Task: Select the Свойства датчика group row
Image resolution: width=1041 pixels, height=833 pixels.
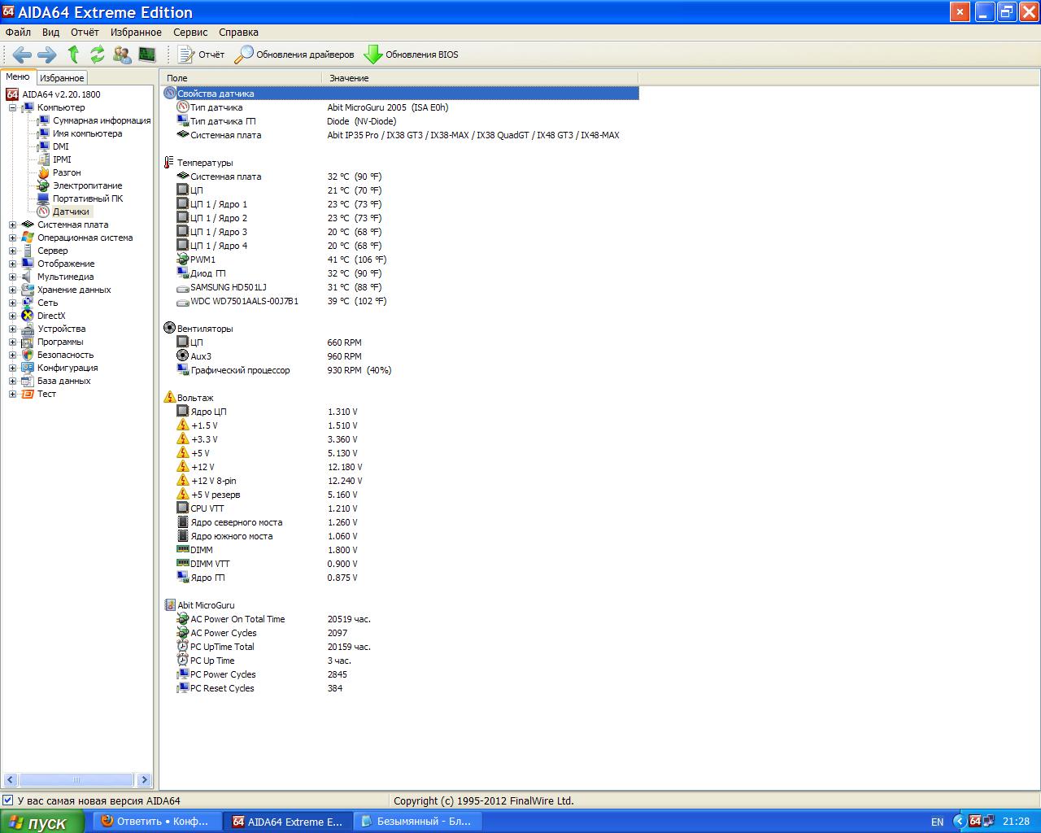Action: pyautogui.click(x=400, y=94)
